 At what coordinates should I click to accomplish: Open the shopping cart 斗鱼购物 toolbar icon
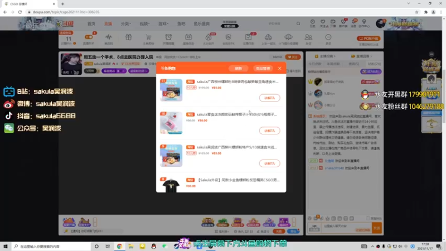point(148,37)
